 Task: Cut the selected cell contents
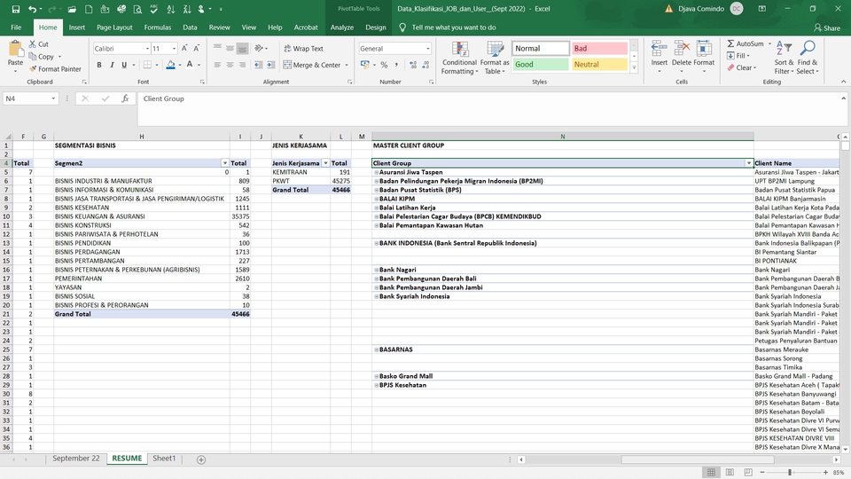(39, 44)
